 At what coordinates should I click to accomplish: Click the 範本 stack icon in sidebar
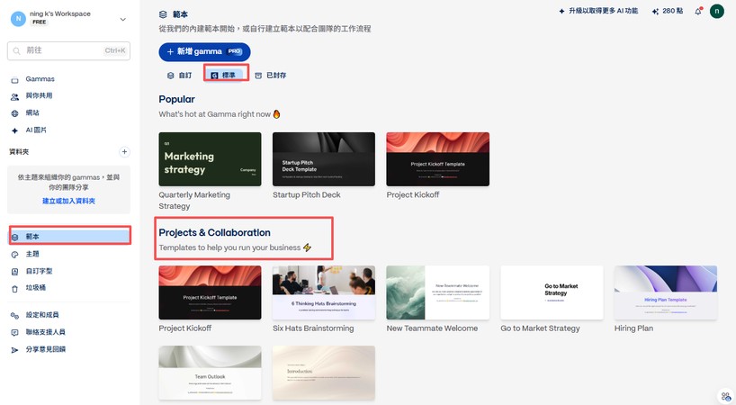coord(14,237)
